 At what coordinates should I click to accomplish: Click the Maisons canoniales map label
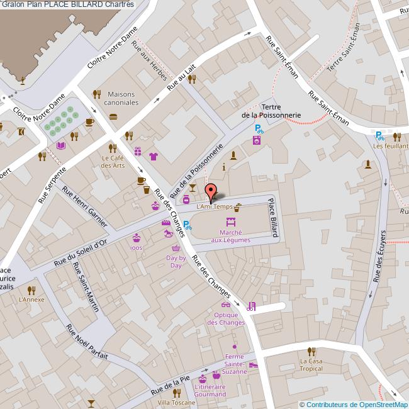click(121, 98)
